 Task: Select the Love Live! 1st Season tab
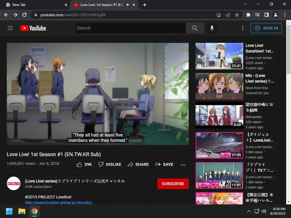(x=101, y=5)
